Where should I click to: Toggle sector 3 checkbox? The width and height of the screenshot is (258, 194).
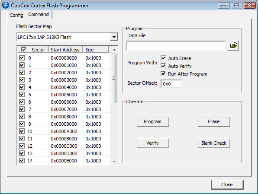click(22, 80)
